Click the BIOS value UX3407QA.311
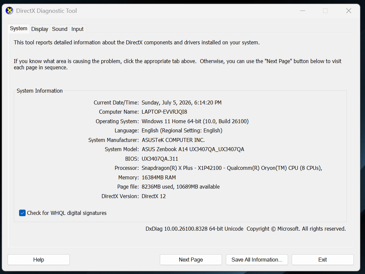This screenshot has width=365, height=274. click(160, 159)
